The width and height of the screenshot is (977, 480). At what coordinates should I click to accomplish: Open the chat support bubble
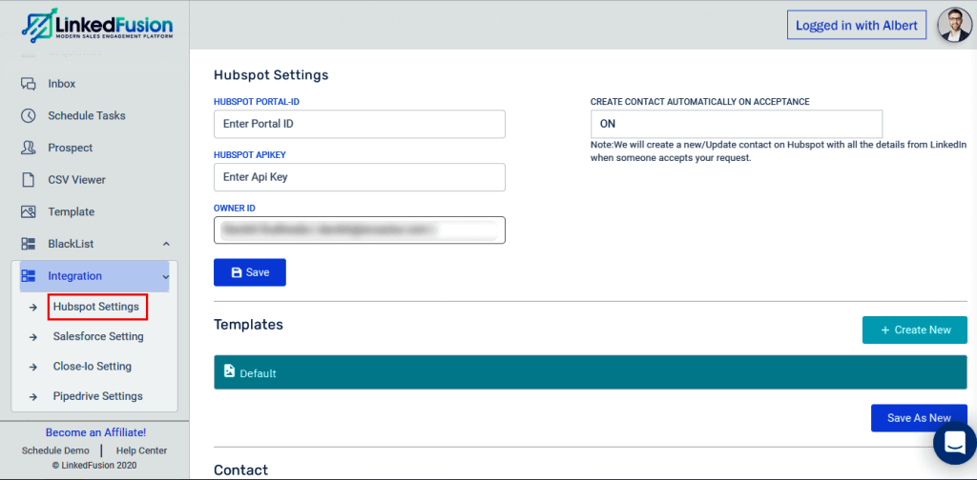pyautogui.click(x=954, y=442)
